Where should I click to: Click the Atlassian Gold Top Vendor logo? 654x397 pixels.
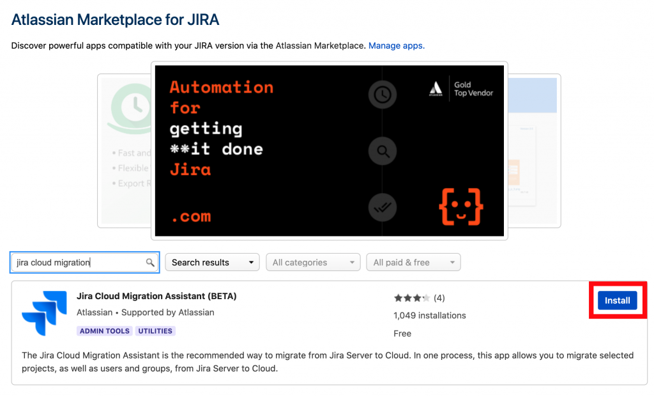(x=461, y=88)
